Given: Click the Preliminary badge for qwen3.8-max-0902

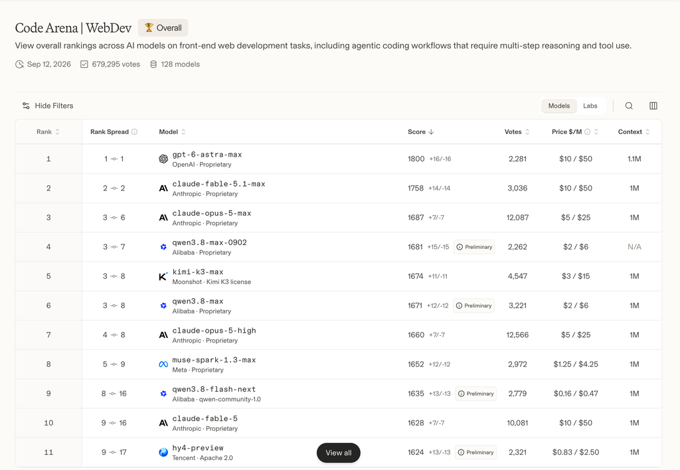Looking at the screenshot, I should (x=474, y=247).
